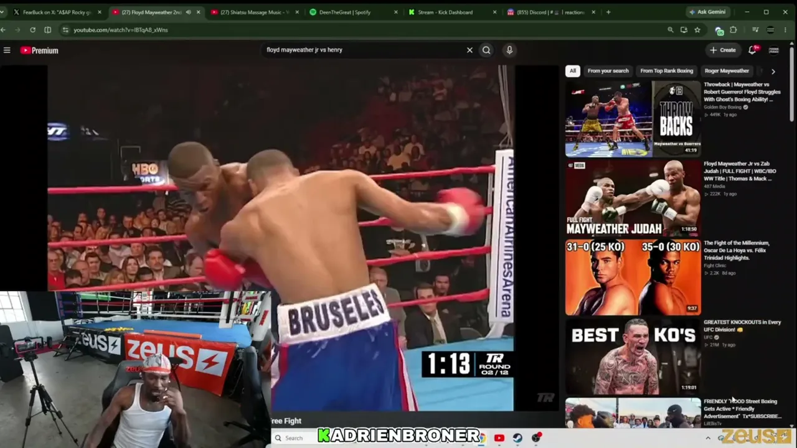Open GREATEST KNOCKOUTS in Every UFC Division title
797x448 pixels.
click(x=742, y=325)
